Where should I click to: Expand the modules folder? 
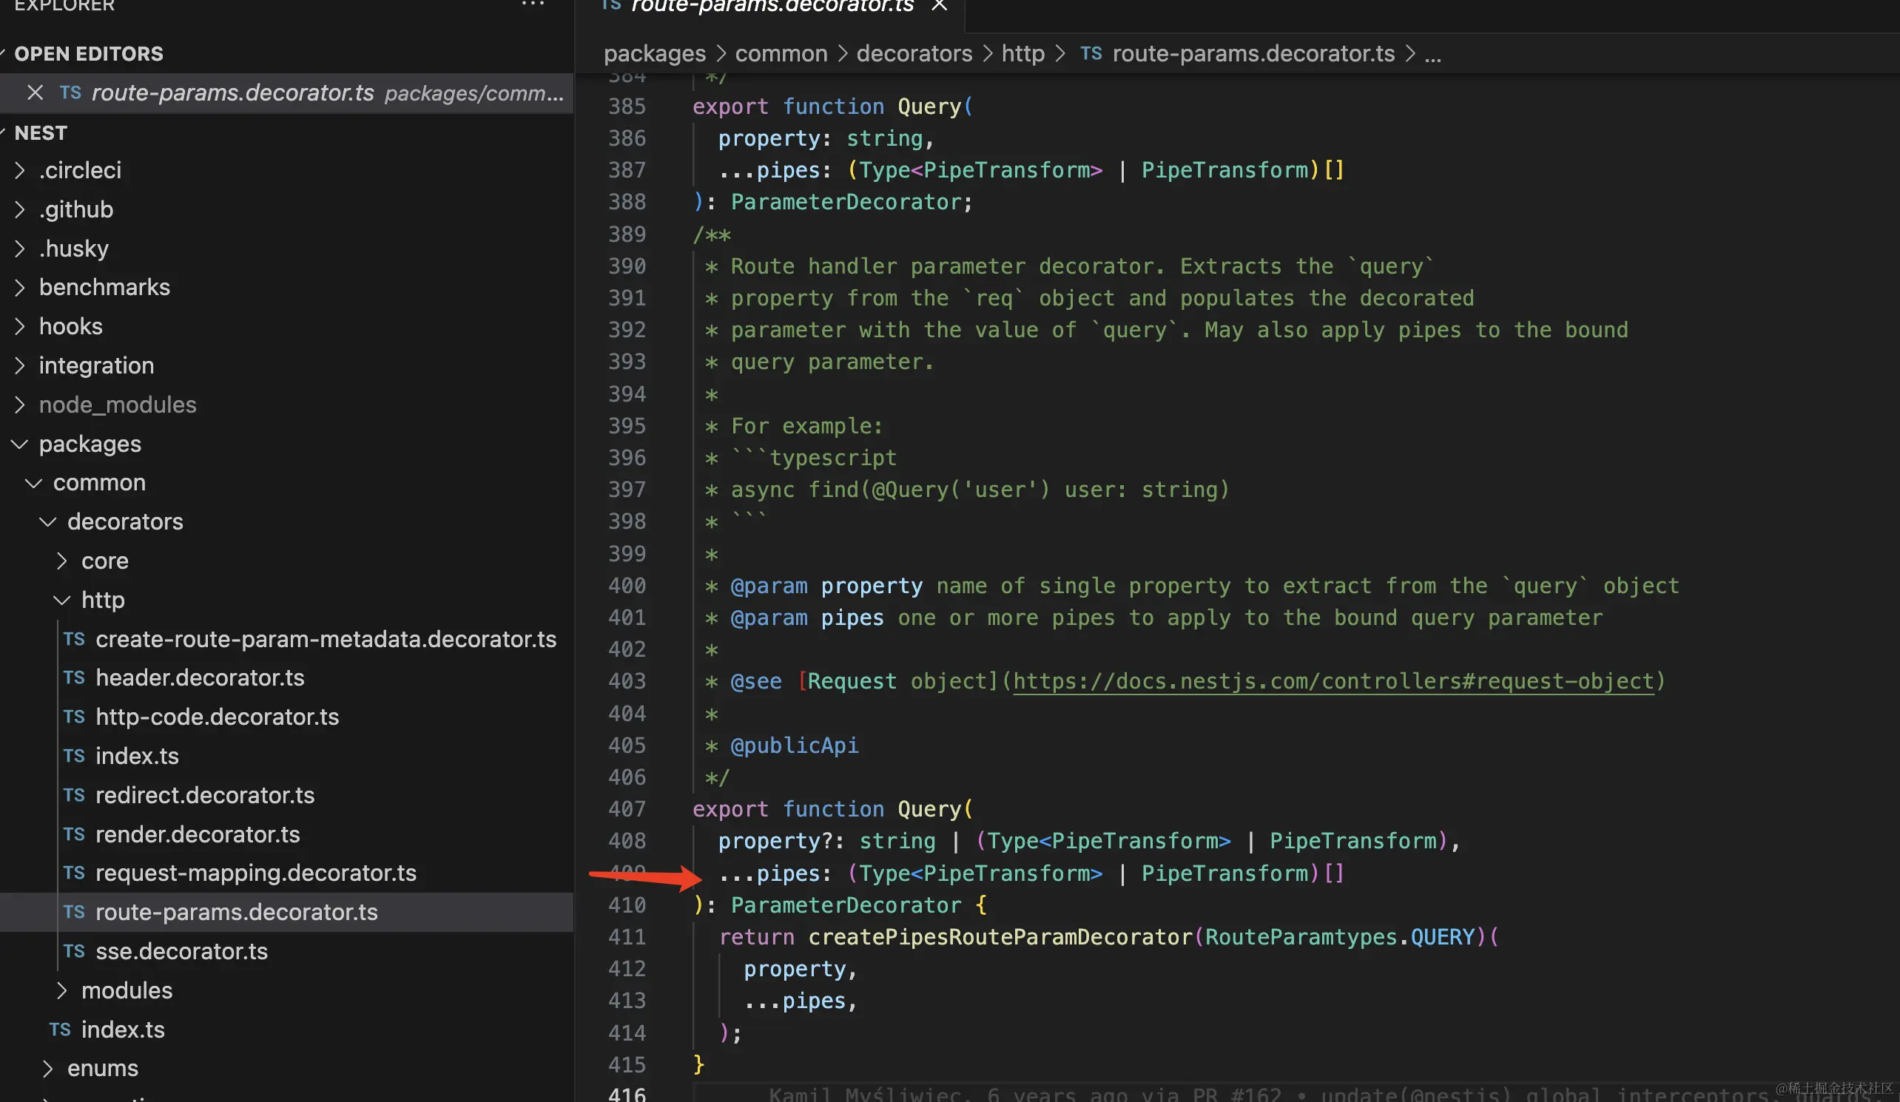click(63, 990)
